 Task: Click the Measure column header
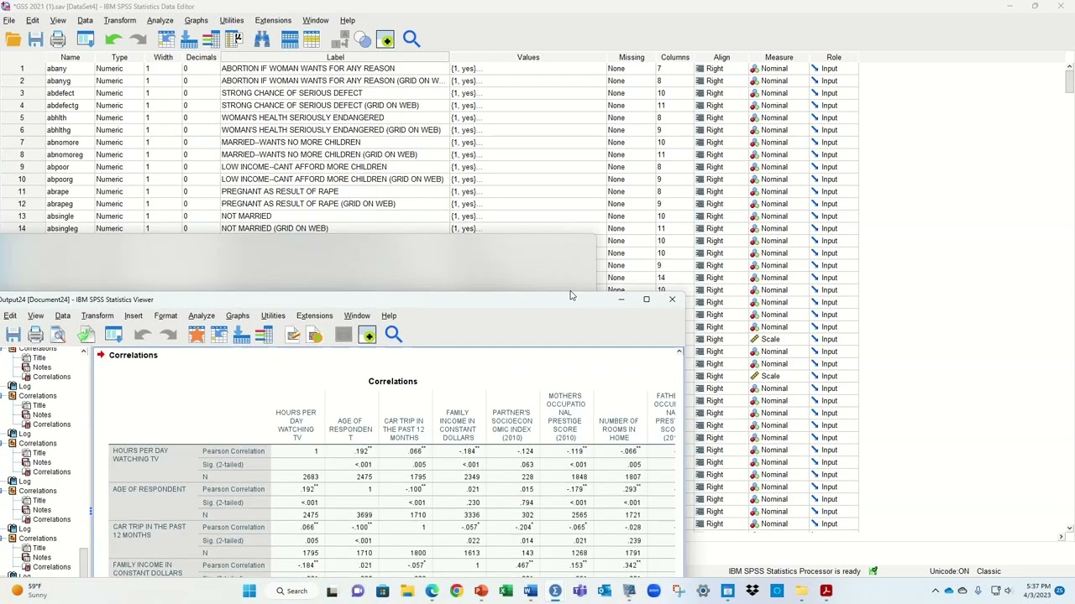coord(779,57)
